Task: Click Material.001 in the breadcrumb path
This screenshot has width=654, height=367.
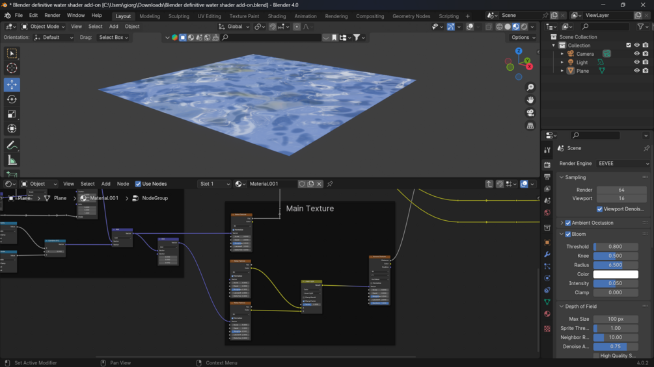Action: pos(104,198)
